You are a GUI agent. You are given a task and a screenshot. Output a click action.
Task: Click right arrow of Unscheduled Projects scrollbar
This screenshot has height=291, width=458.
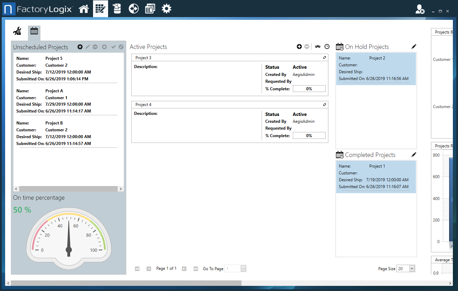(121, 189)
